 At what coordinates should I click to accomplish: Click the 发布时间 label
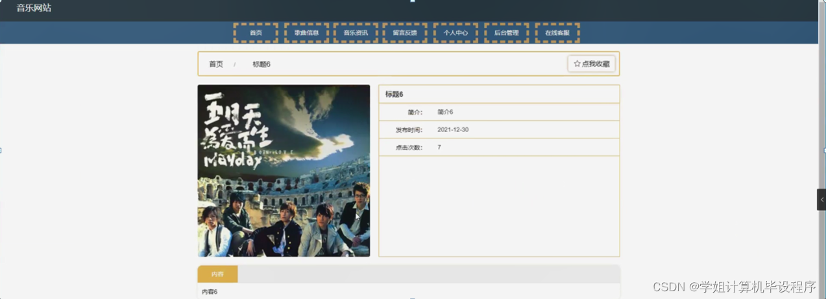(409, 130)
